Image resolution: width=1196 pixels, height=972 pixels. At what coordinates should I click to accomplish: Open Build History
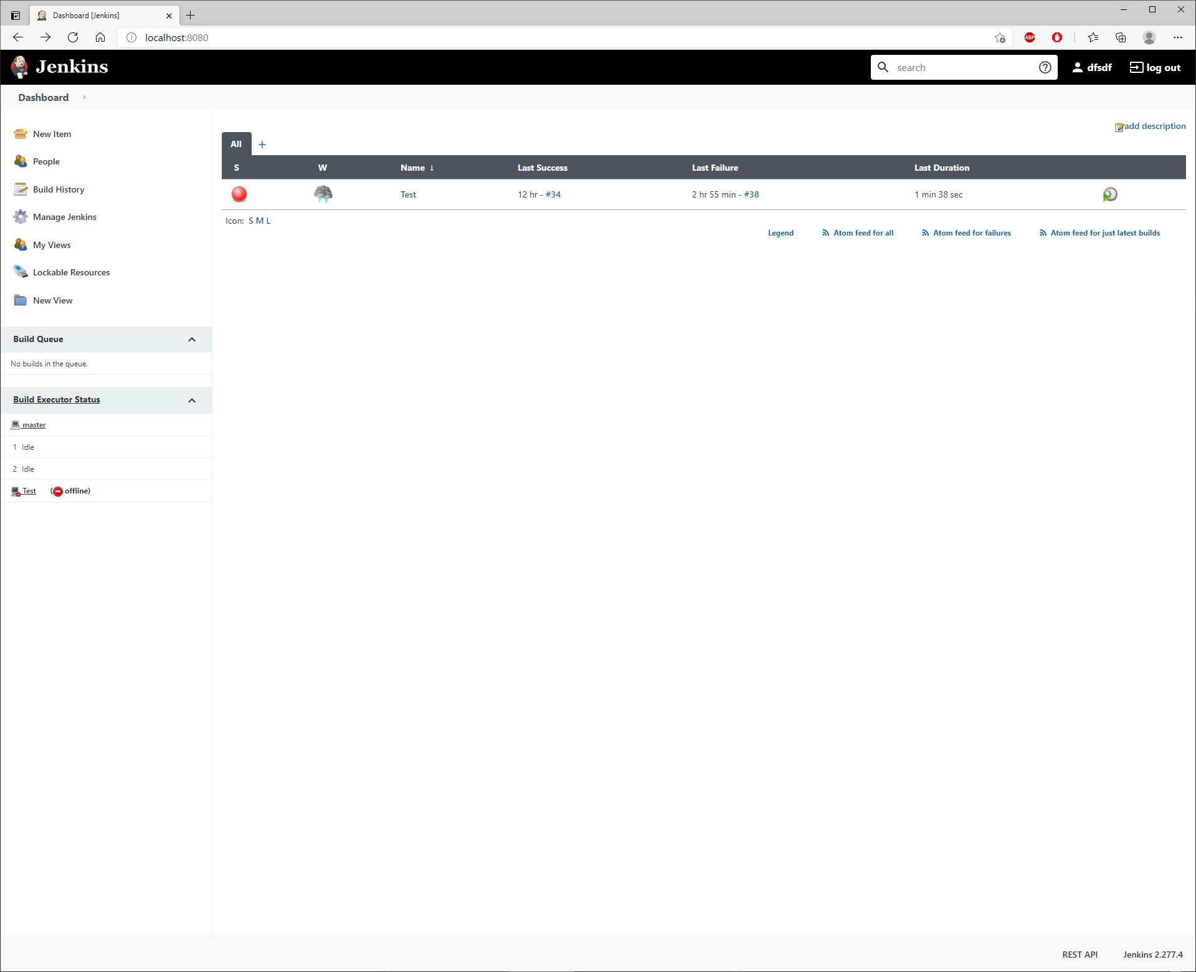(59, 189)
